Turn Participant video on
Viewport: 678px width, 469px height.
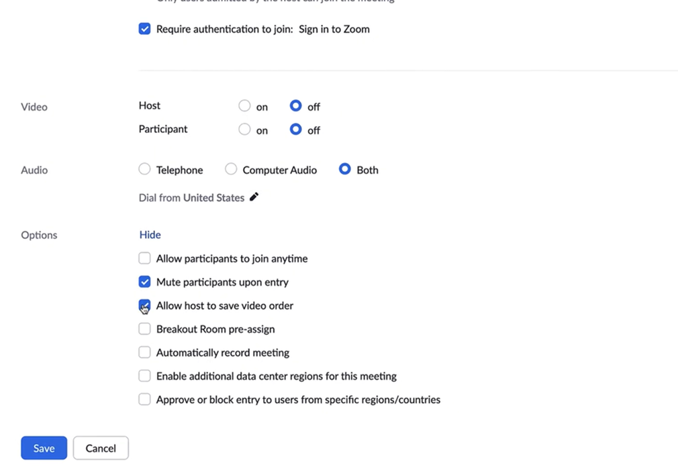click(x=244, y=129)
